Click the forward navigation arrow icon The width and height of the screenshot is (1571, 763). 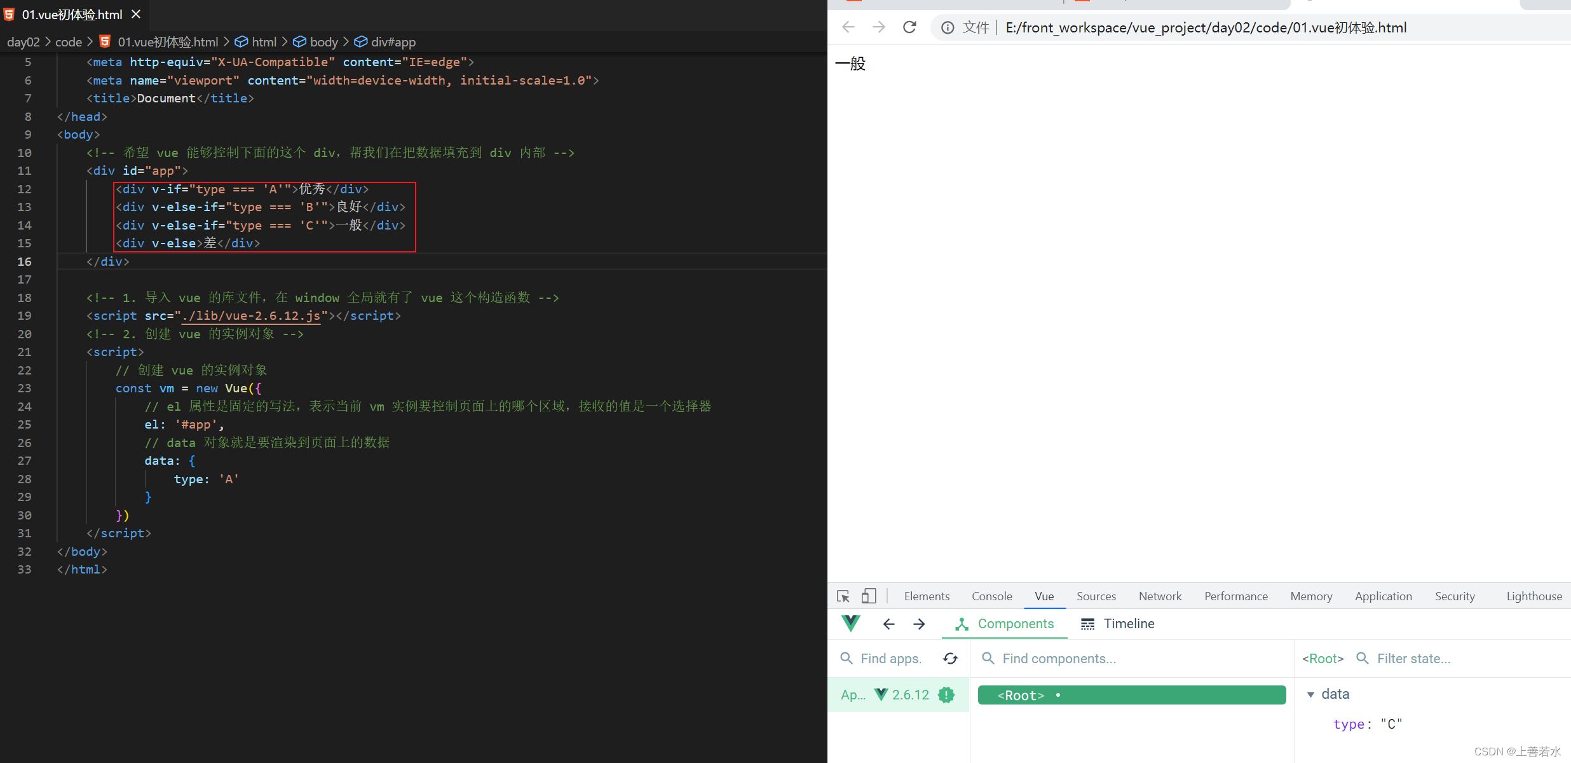tap(880, 27)
